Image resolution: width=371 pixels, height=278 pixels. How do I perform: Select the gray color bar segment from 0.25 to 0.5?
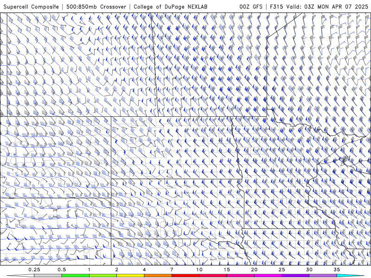click(48, 276)
